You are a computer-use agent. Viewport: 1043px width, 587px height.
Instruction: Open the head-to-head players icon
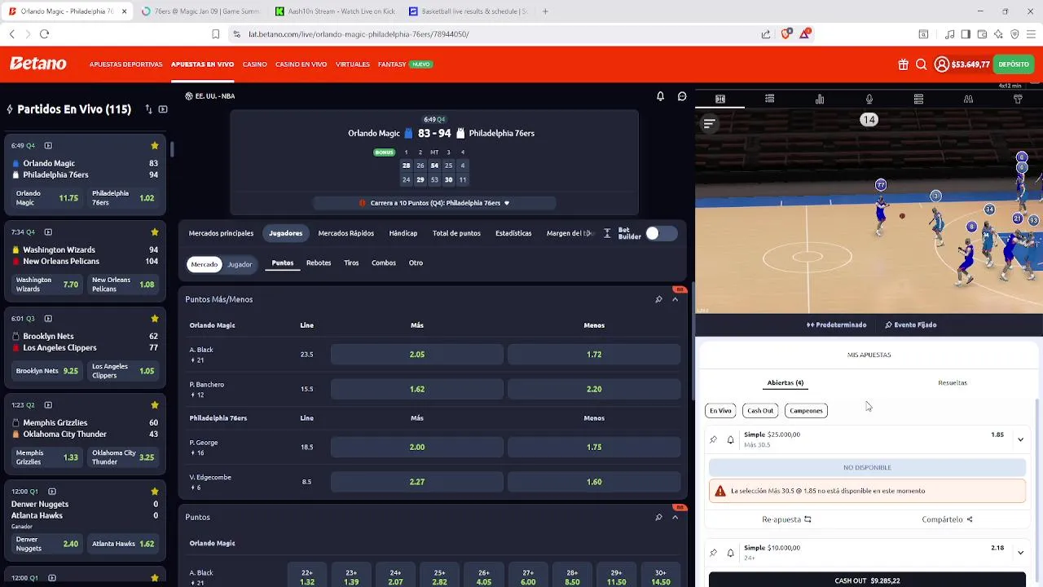click(x=968, y=99)
